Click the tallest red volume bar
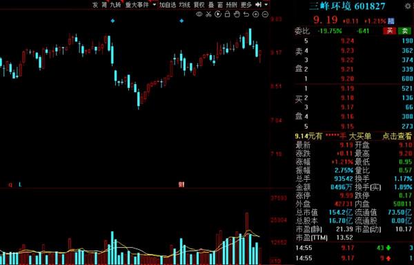This screenshot has height=265, width=414. pyautogui.click(x=247, y=239)
